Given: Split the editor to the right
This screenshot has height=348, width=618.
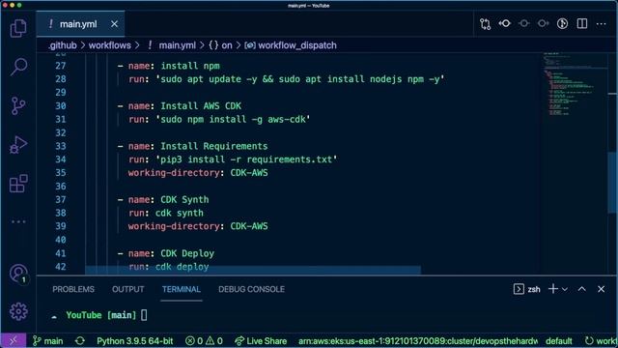Looking at the screenshot, I should pos(581,23).
